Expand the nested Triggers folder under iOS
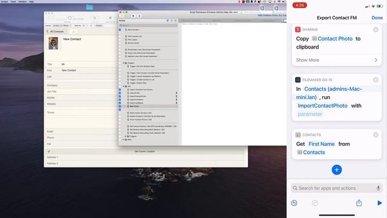387x218 pixels. [x=125, y=136]
